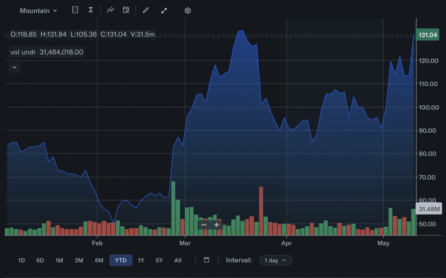The image size is (446, 278).
Task: Open the crosshair range selector icon
Action: pos(75,10)
